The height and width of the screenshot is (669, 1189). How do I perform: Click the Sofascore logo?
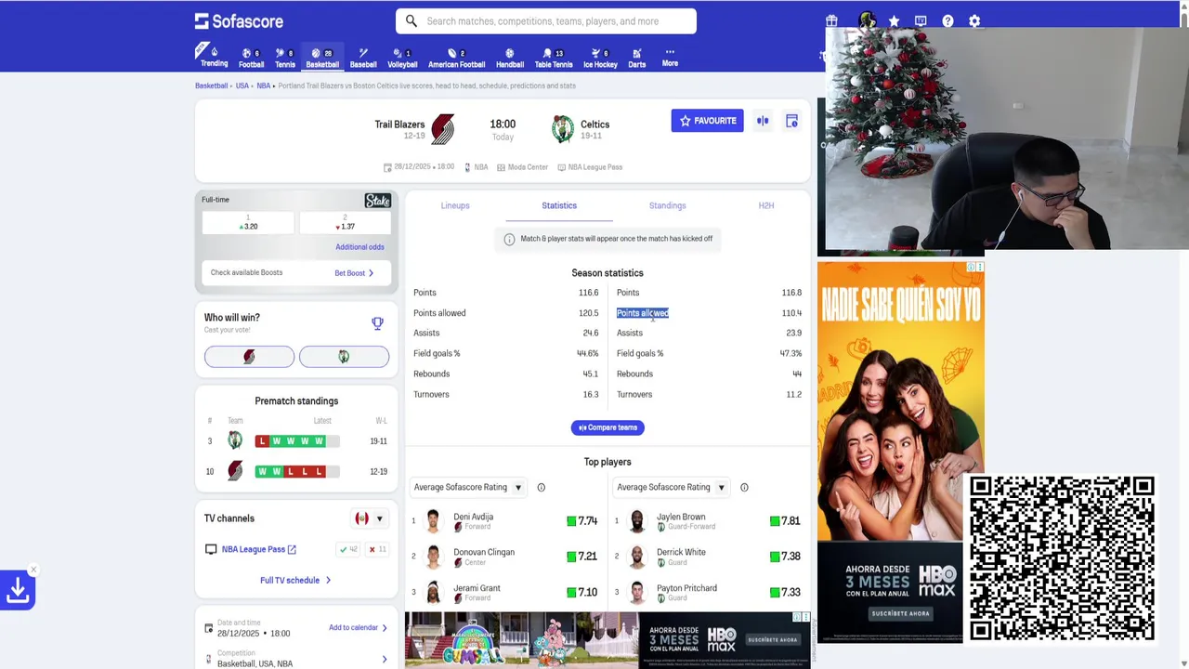coord(239,21)
